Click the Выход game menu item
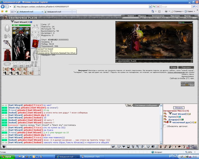 coord(187,16)
